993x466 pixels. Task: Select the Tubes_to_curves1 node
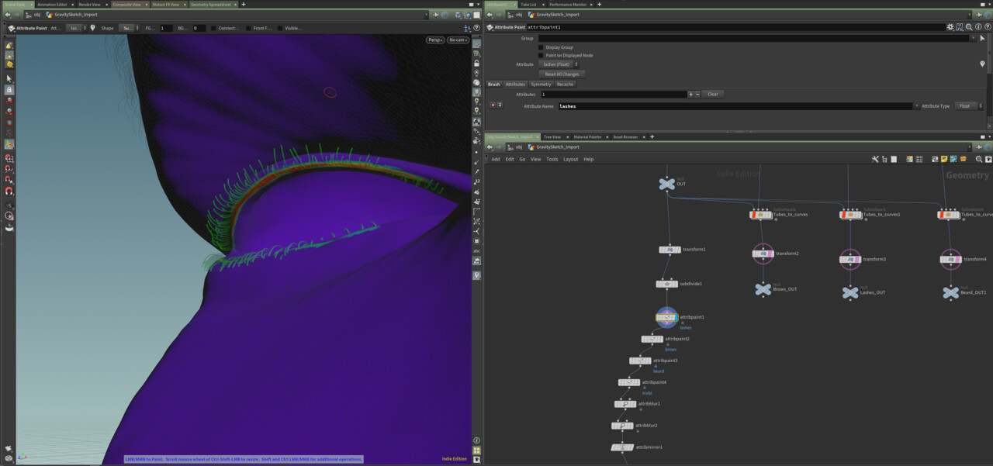tap(850, 215)
